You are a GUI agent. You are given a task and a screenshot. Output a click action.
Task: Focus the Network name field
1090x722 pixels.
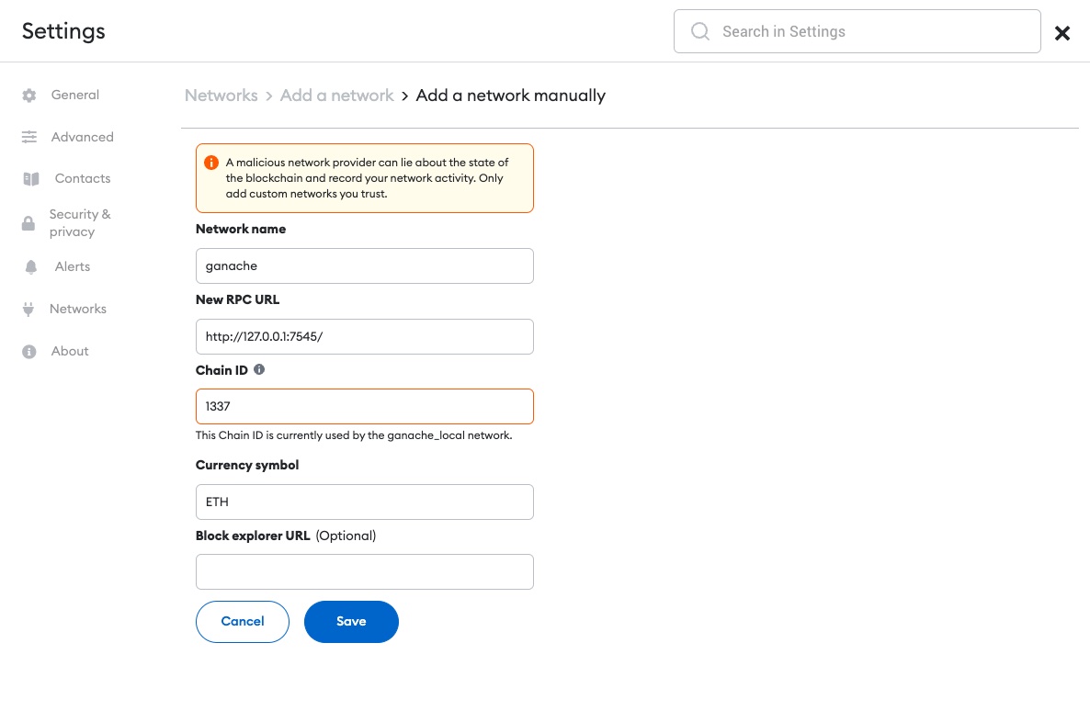(x=364, y=265)
